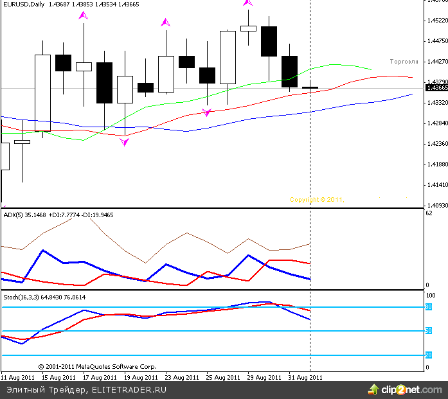Click the 31 Aug 2011 date label
Viewport: 448px width, 399px height.
point(306,378)
